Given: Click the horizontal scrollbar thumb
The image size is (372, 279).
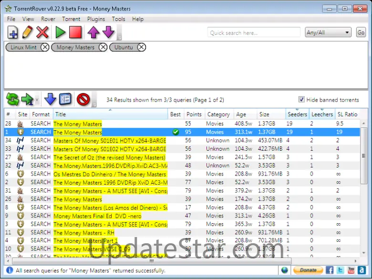Looking at the screenshot, I should (x=151, y=261).
